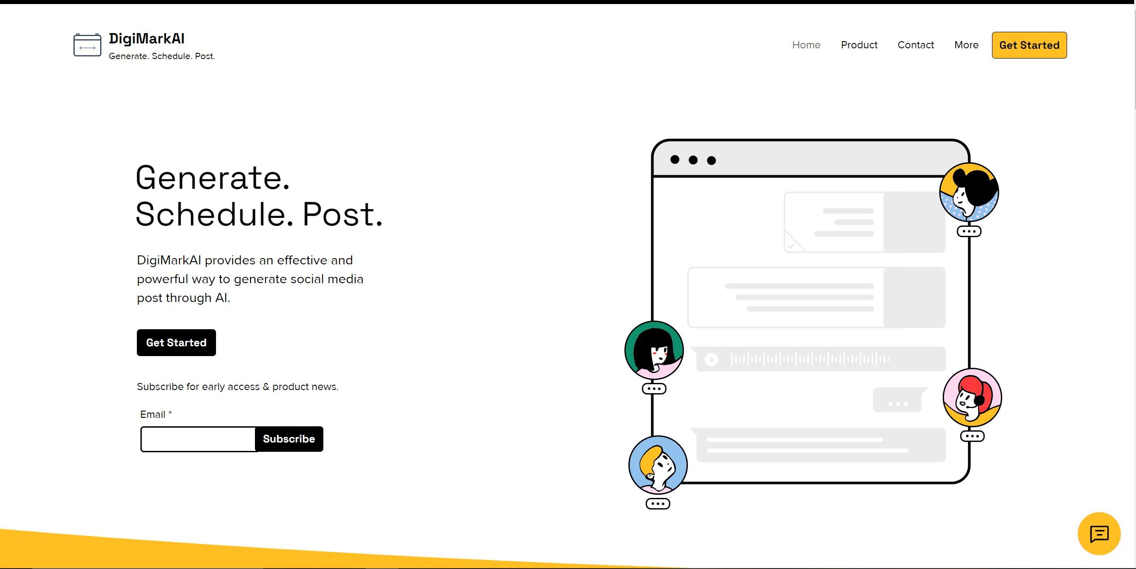Open the Product navigation menu item
The image size is (1136, 569).
[x=859, y=45]
